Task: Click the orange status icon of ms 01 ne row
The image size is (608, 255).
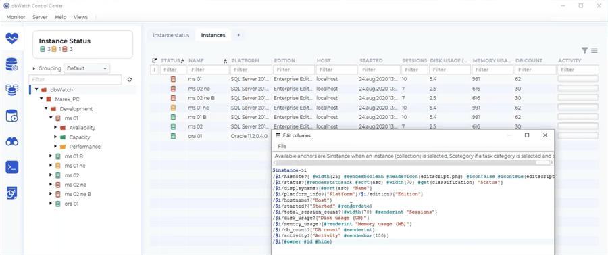Action: (174, 108)
